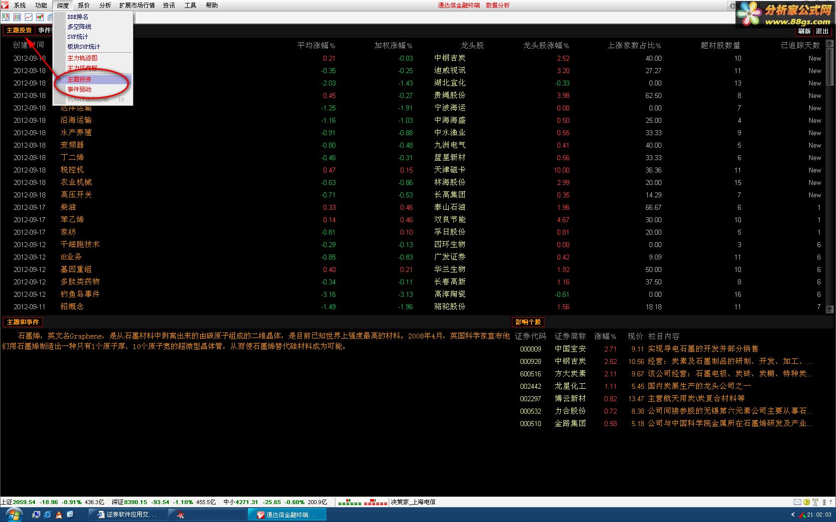Click the 刷新 refresh button
This screenshot has width=836, height=522.
click(804, 31)
